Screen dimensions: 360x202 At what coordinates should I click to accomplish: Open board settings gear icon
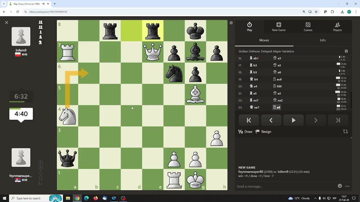[231, 23]
